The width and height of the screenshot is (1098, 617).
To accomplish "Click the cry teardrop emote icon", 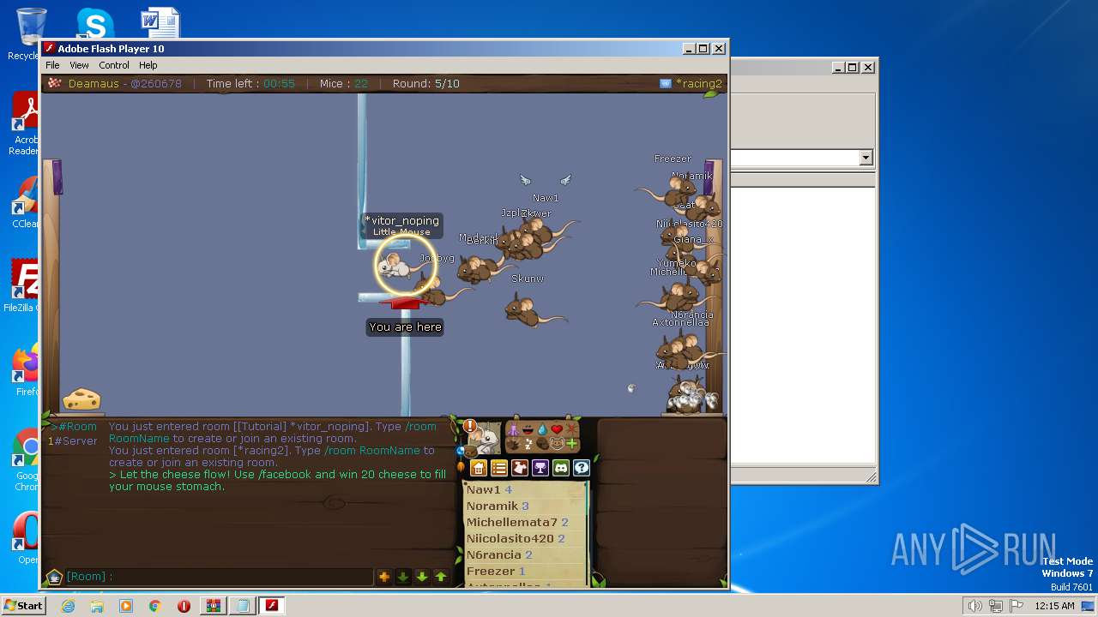I will coord(542,430).
